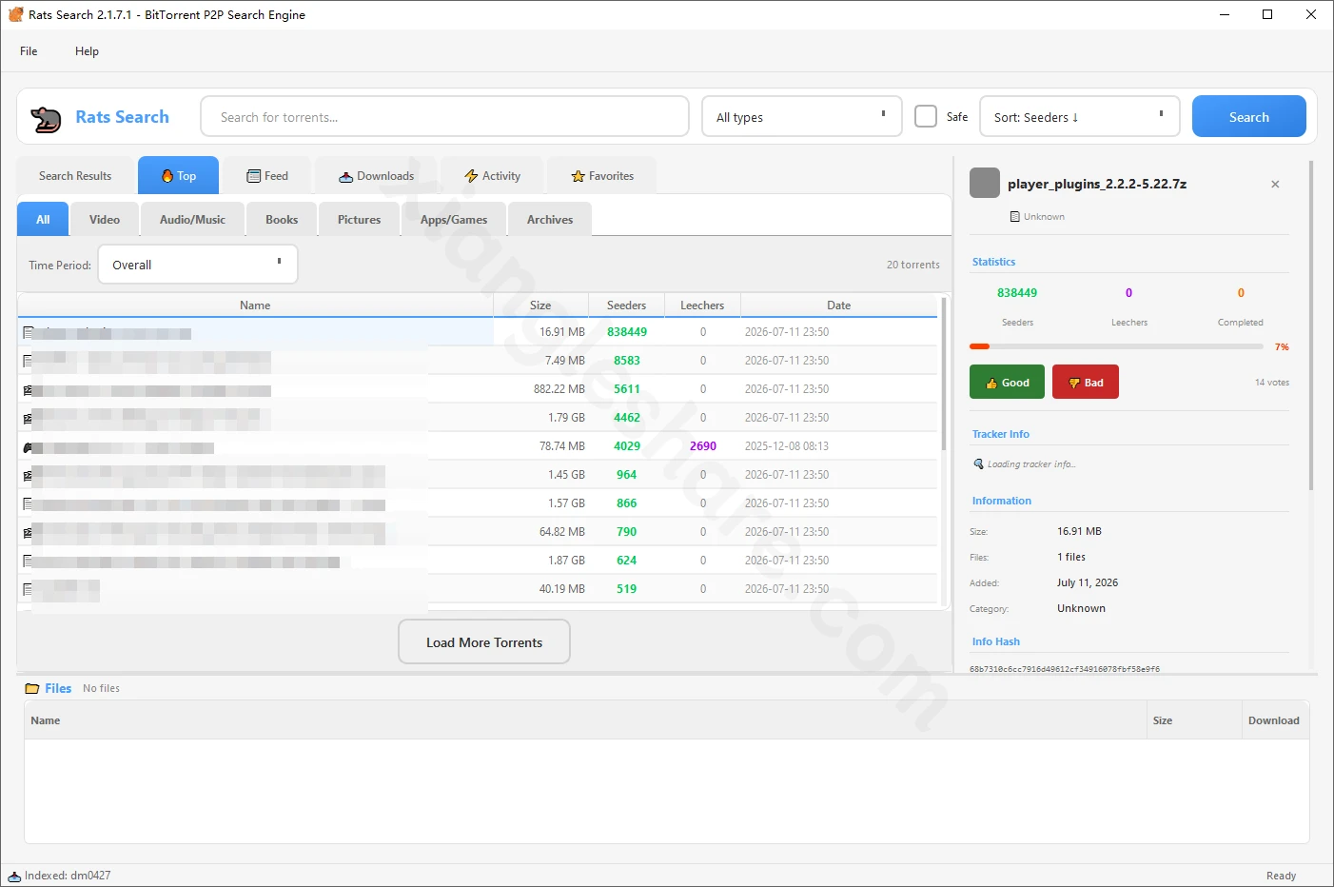The height and width of the screenshot is (887, 1334).
Task: Select the Video category tab
Action: pos(105,219)
